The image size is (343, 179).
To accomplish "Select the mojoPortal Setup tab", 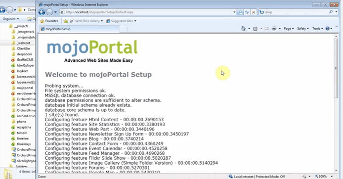I will (x=79, y=29).
